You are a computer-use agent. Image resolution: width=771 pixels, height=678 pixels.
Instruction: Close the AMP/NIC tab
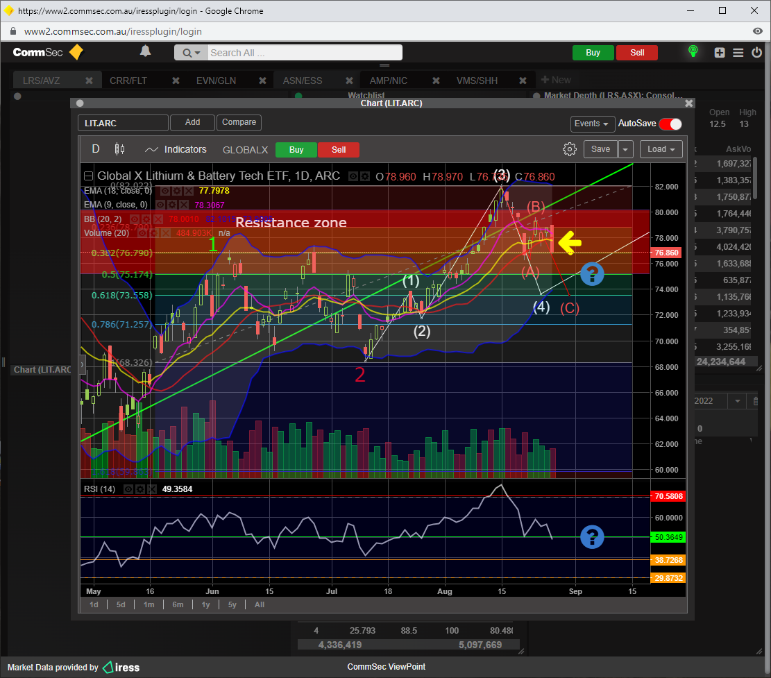(x=436, y=80)
